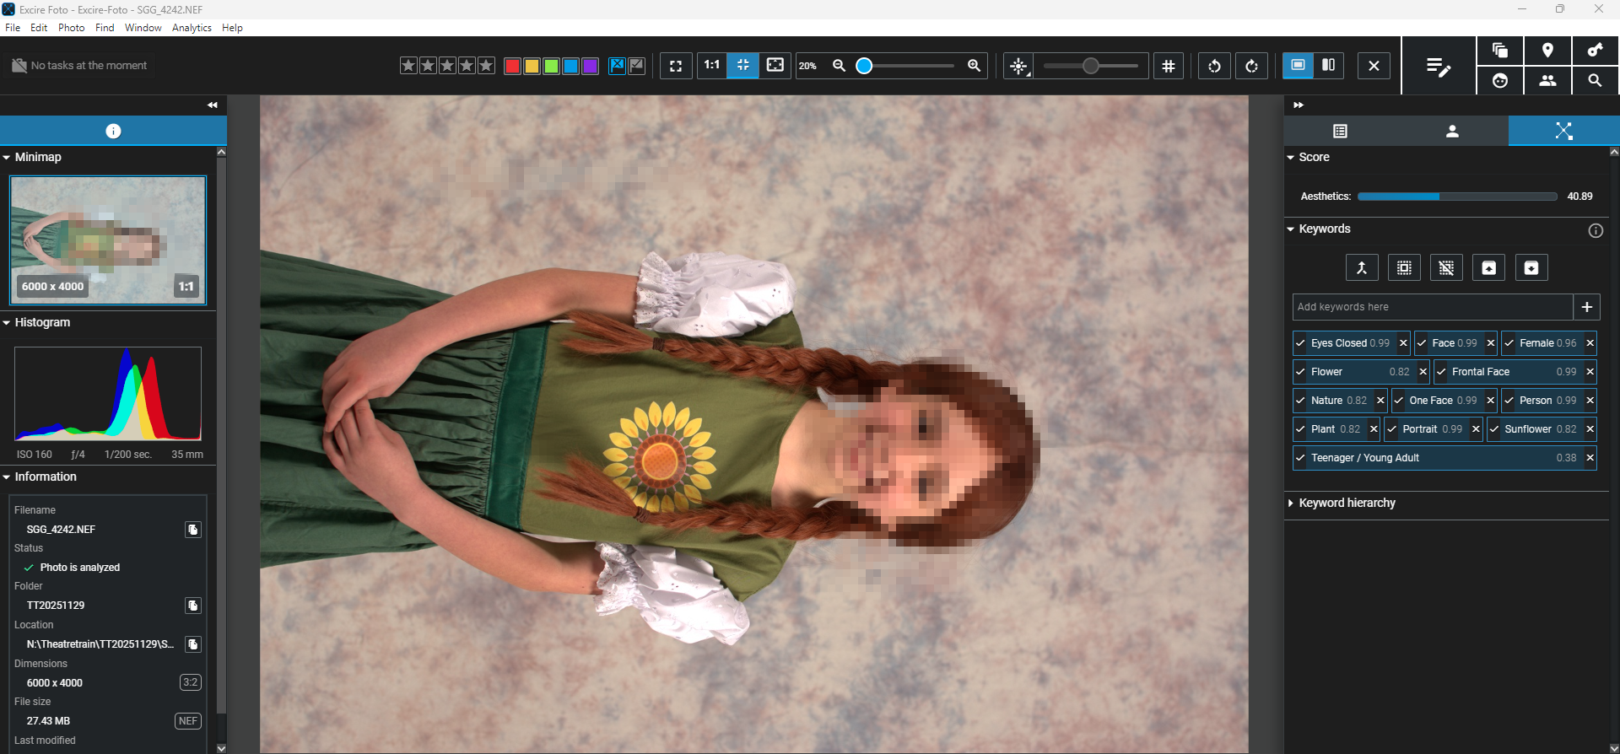This screenshot has width=1620, height=754.
Task: Open the find people icon
Action: (1547, 81)
